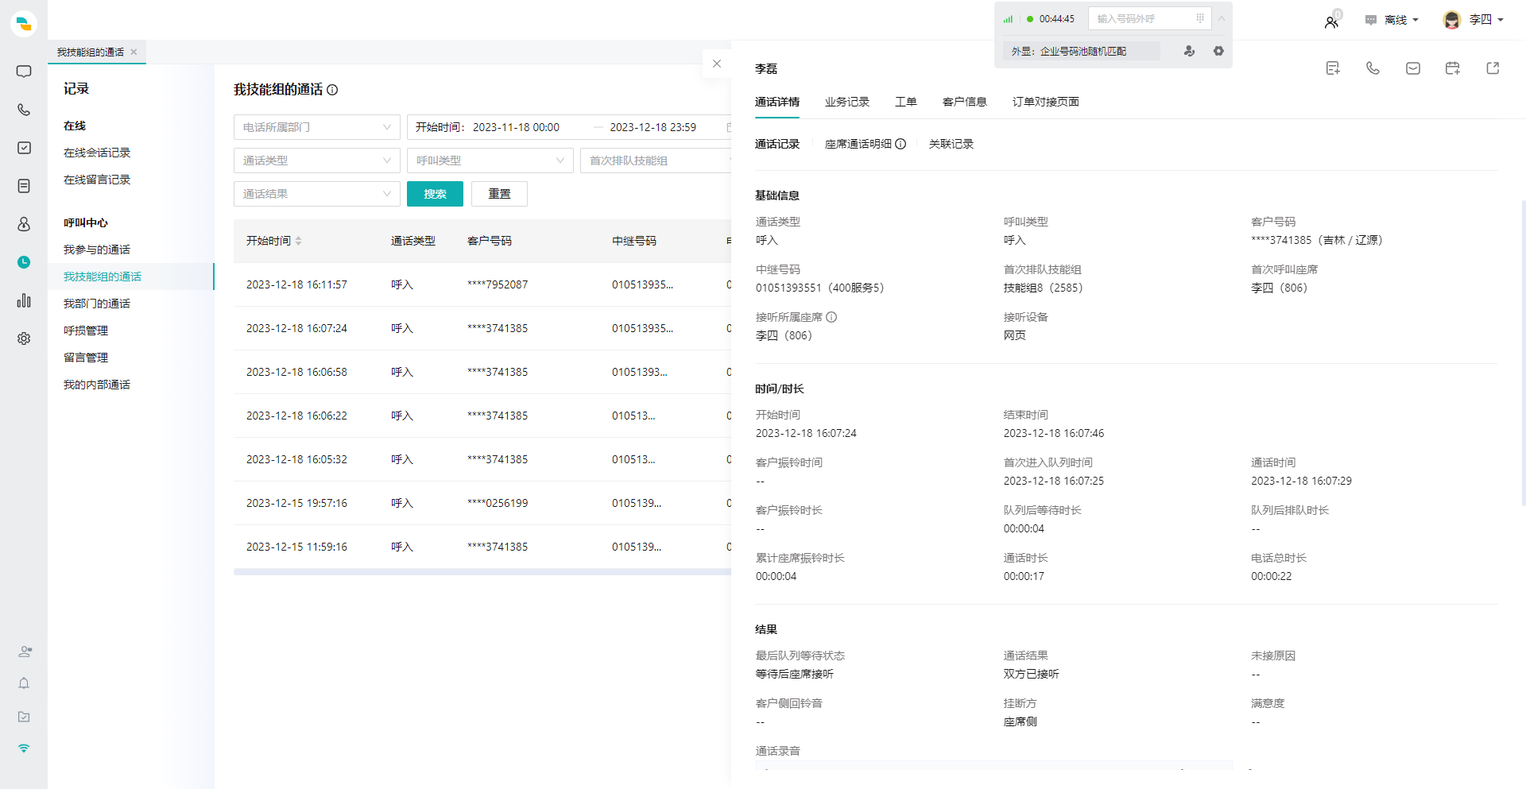Open 留言管理 in the sidebar
This screenshot has width=1526, height=789.
(86, 358)
